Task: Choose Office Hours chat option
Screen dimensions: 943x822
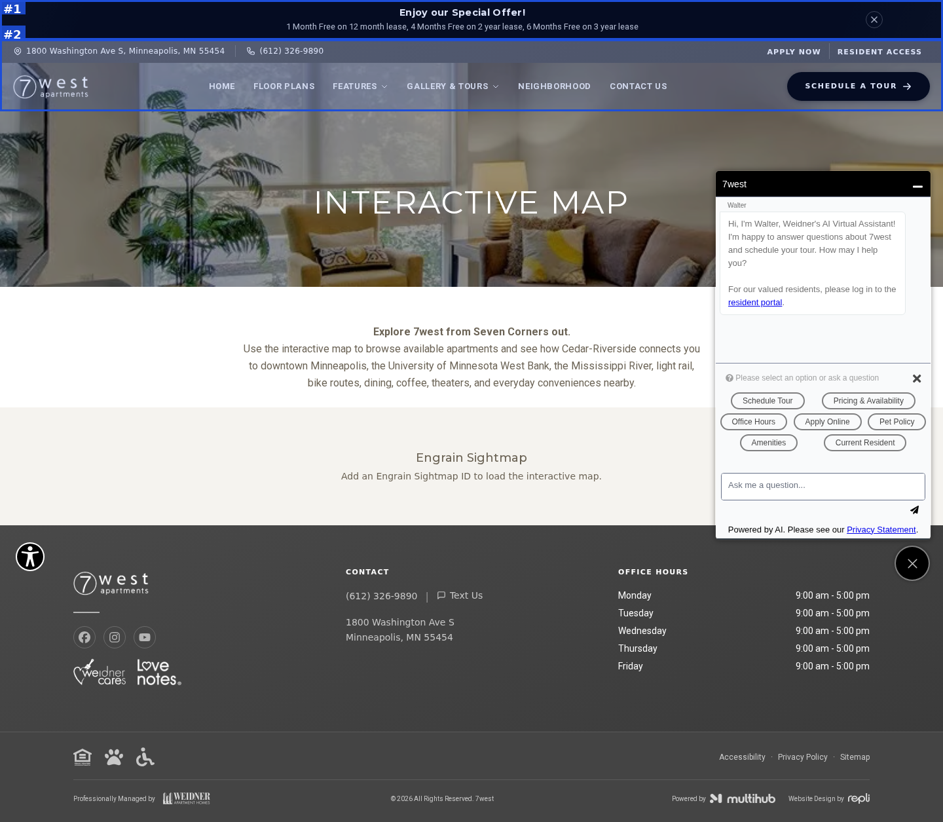Action: [754, 422]
